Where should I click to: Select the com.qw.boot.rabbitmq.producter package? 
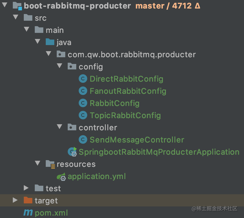(x=131, y=54)
